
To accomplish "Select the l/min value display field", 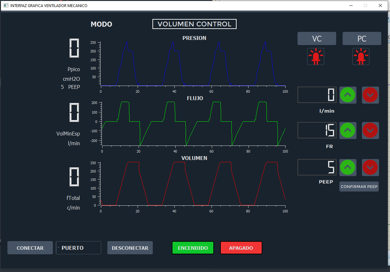I will (x=317, y=95).
